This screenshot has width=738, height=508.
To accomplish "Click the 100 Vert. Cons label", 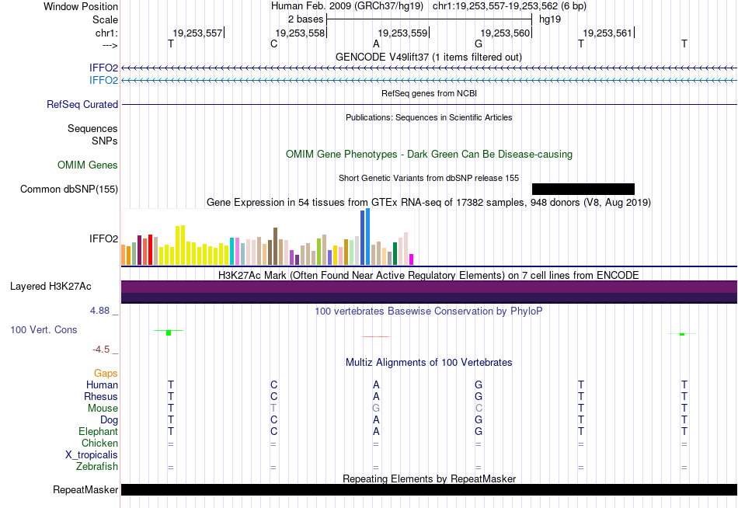I will tap(44, 329).
